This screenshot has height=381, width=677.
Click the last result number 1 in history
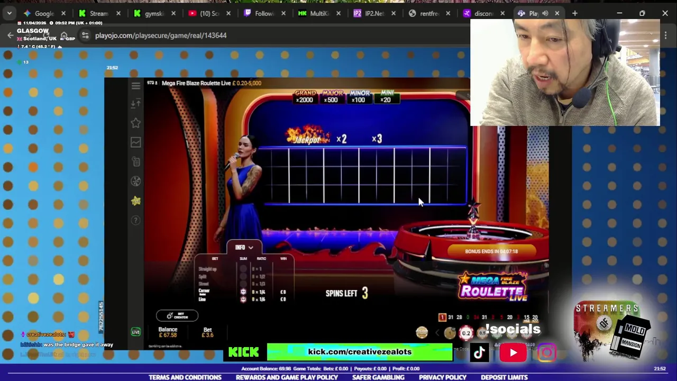pos(442,317)
